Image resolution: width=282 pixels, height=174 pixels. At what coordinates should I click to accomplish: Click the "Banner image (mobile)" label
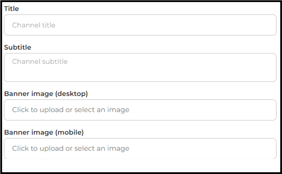[x=44, y=132]
